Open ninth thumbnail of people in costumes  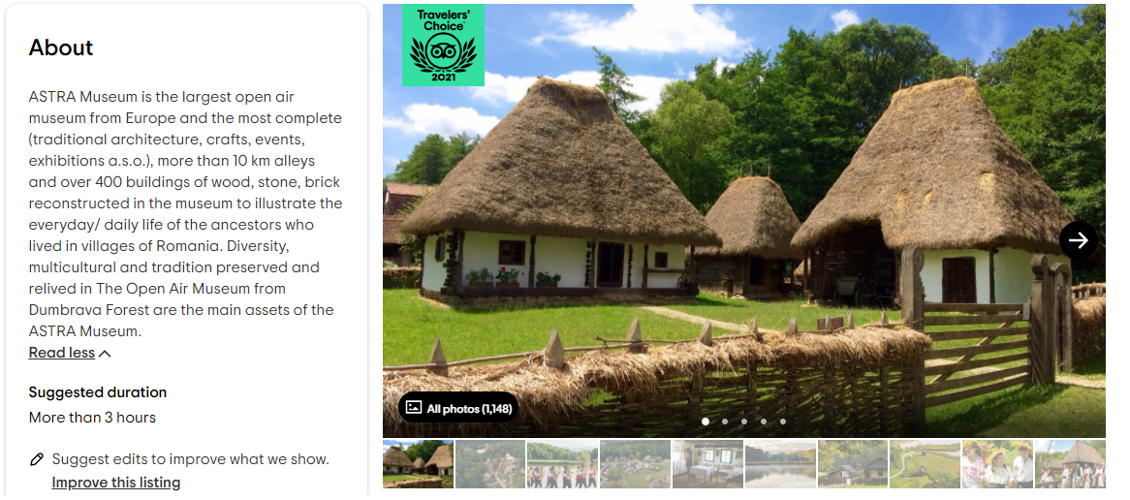[x=997, y=464]
